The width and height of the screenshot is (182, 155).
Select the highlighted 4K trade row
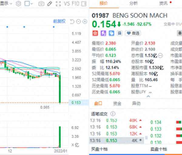[x=116, y=140]
